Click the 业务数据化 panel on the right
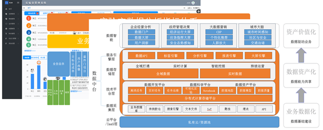This screenshot has width=323, height=130. coord(301,115)
